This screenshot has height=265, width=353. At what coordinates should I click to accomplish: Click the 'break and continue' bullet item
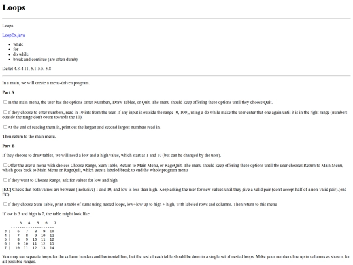[x=45, y=59]
